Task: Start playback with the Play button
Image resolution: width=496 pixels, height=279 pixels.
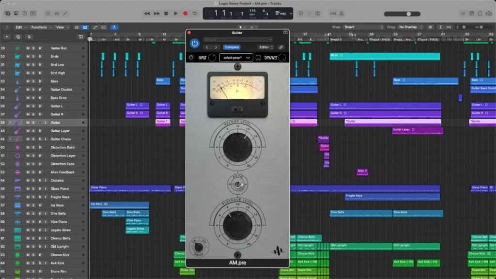Action: point(176,14)
